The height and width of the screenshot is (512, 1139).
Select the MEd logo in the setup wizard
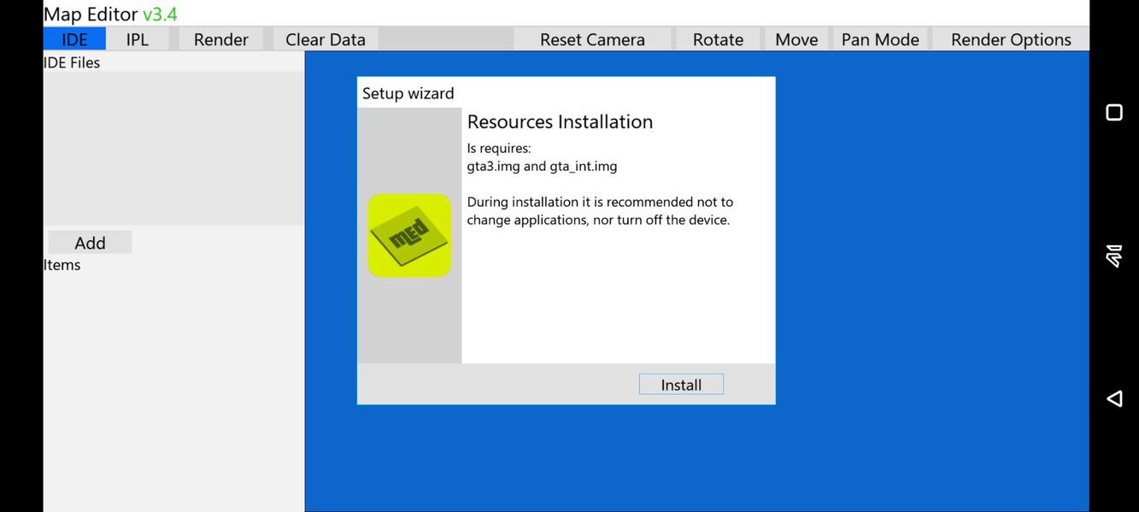[408, 234]
